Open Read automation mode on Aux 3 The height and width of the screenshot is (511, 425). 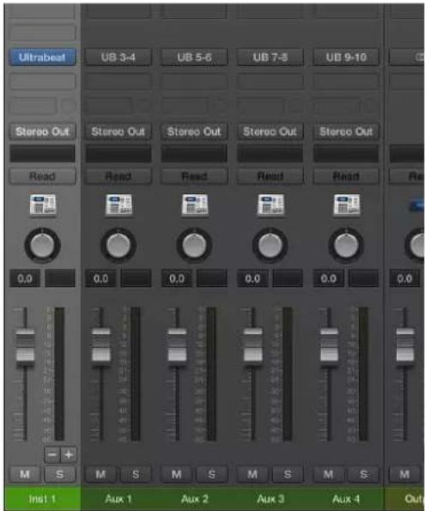(270, 176)
